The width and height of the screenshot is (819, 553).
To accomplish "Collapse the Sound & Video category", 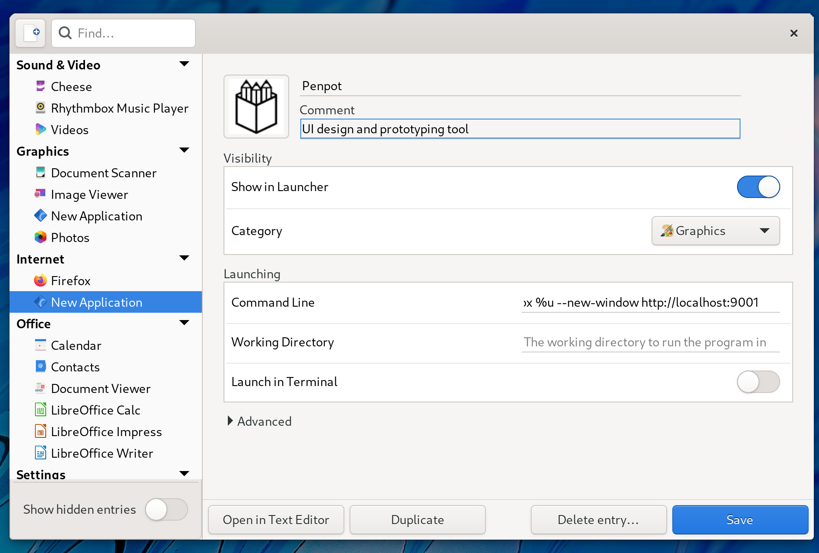I will pyautogui.click(x=184, y=64).
